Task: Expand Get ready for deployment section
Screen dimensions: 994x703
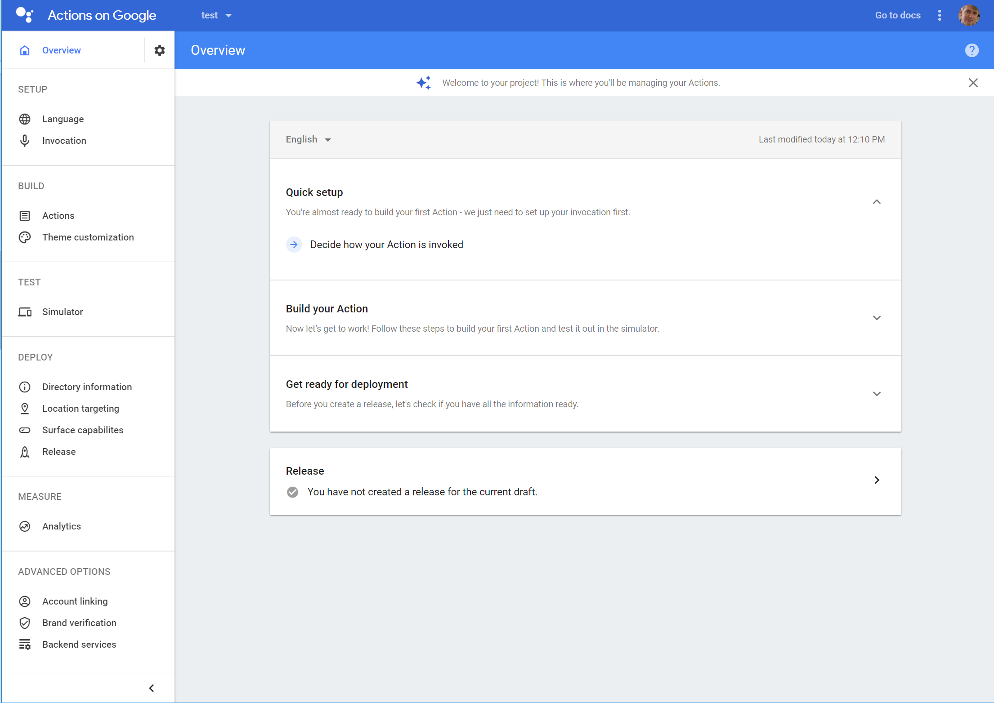Action: 876,394
